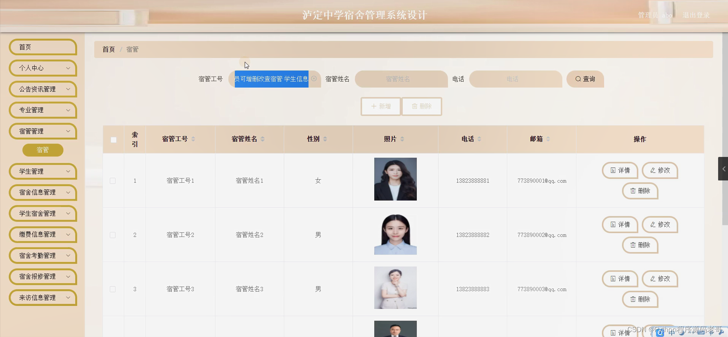The width and height of the screenshot is (728, 337).
Task: Sort by 宿管姓名 column arrows
Action: 263,139
